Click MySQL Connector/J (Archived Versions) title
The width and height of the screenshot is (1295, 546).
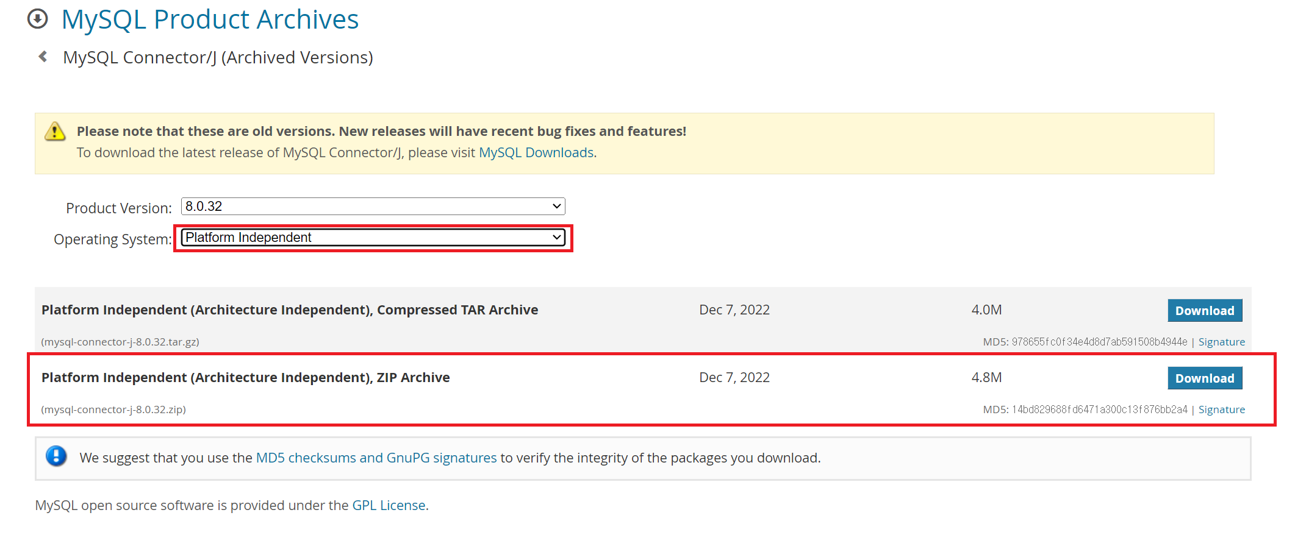pos(218,57)
